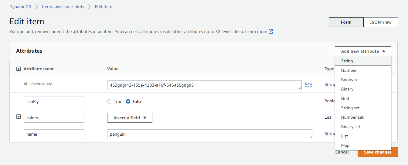The image size is (408, 165).
Task: Pick Boolean in the attribute type list
Action: click(x=349, y=80)
